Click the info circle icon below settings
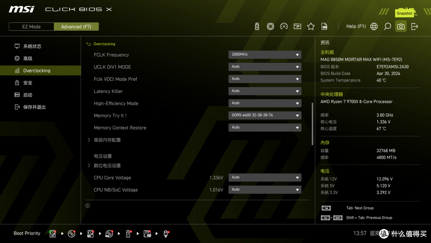 pyautogui.click(x=87, y=205)
